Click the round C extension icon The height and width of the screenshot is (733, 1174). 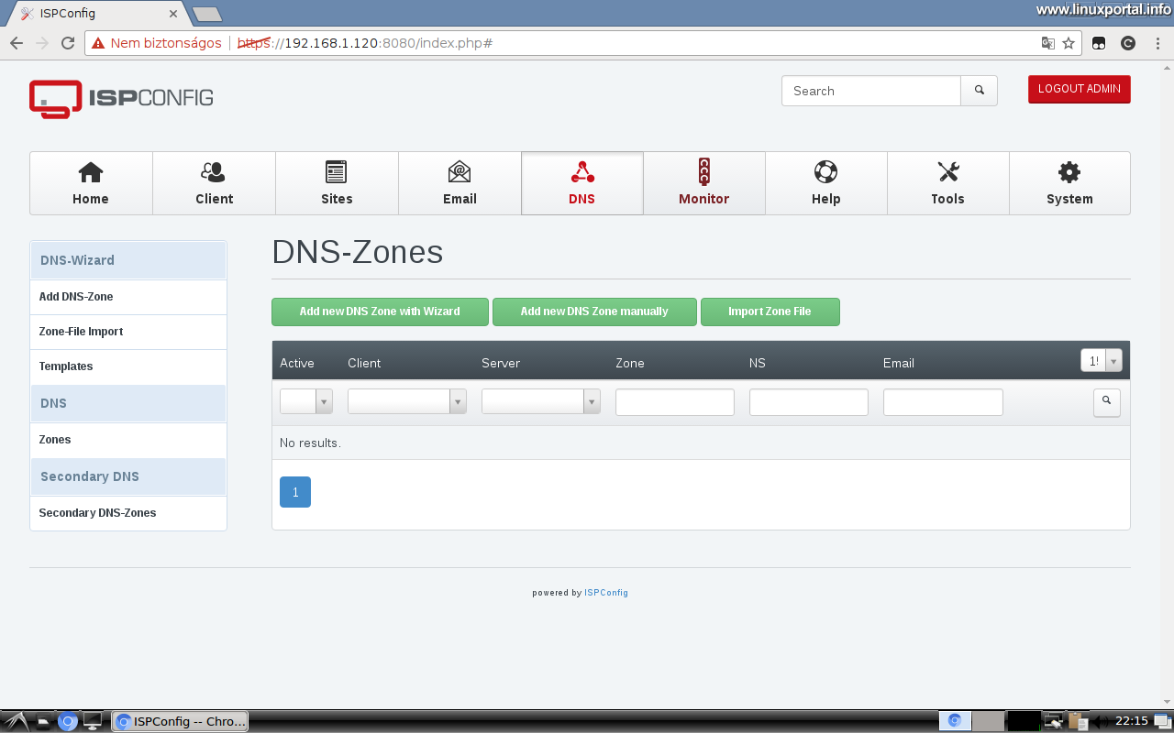click(x=1129, y=43)
